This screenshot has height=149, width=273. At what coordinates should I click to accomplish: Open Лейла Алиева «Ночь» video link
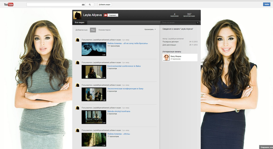coord(119,134)
